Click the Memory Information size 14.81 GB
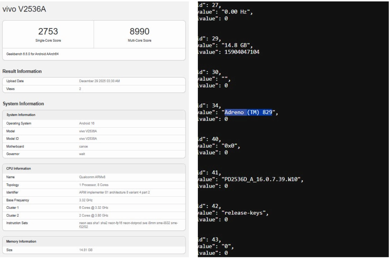Screen dimensions: 389x258 click(86, 250)
